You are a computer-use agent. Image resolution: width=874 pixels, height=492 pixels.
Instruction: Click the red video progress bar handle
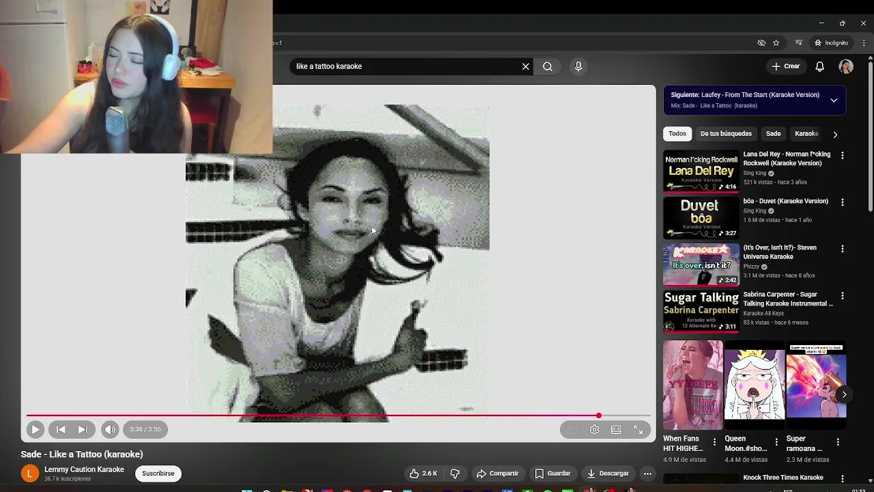coord(599,415)
